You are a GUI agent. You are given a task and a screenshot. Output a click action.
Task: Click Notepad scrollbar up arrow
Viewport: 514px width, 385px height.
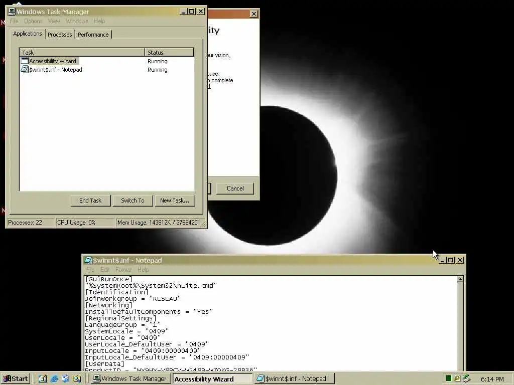461,279
